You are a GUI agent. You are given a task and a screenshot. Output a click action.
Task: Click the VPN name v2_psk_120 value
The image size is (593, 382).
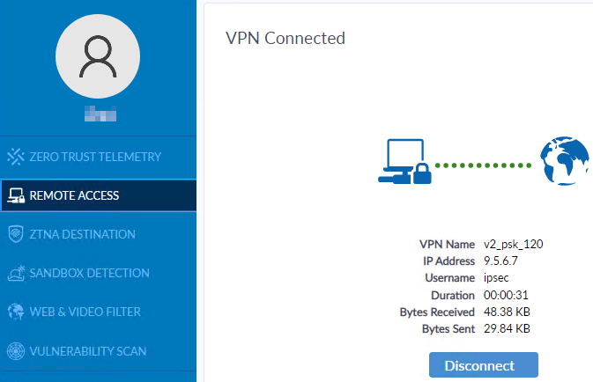coord(513,244)
